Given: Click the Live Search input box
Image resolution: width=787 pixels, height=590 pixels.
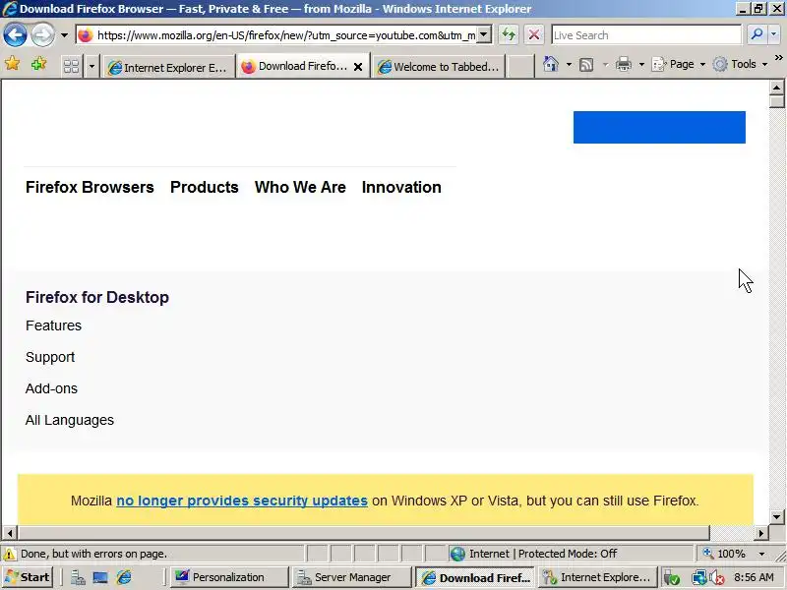Looking at the screenshot, I should coord(646,35).
